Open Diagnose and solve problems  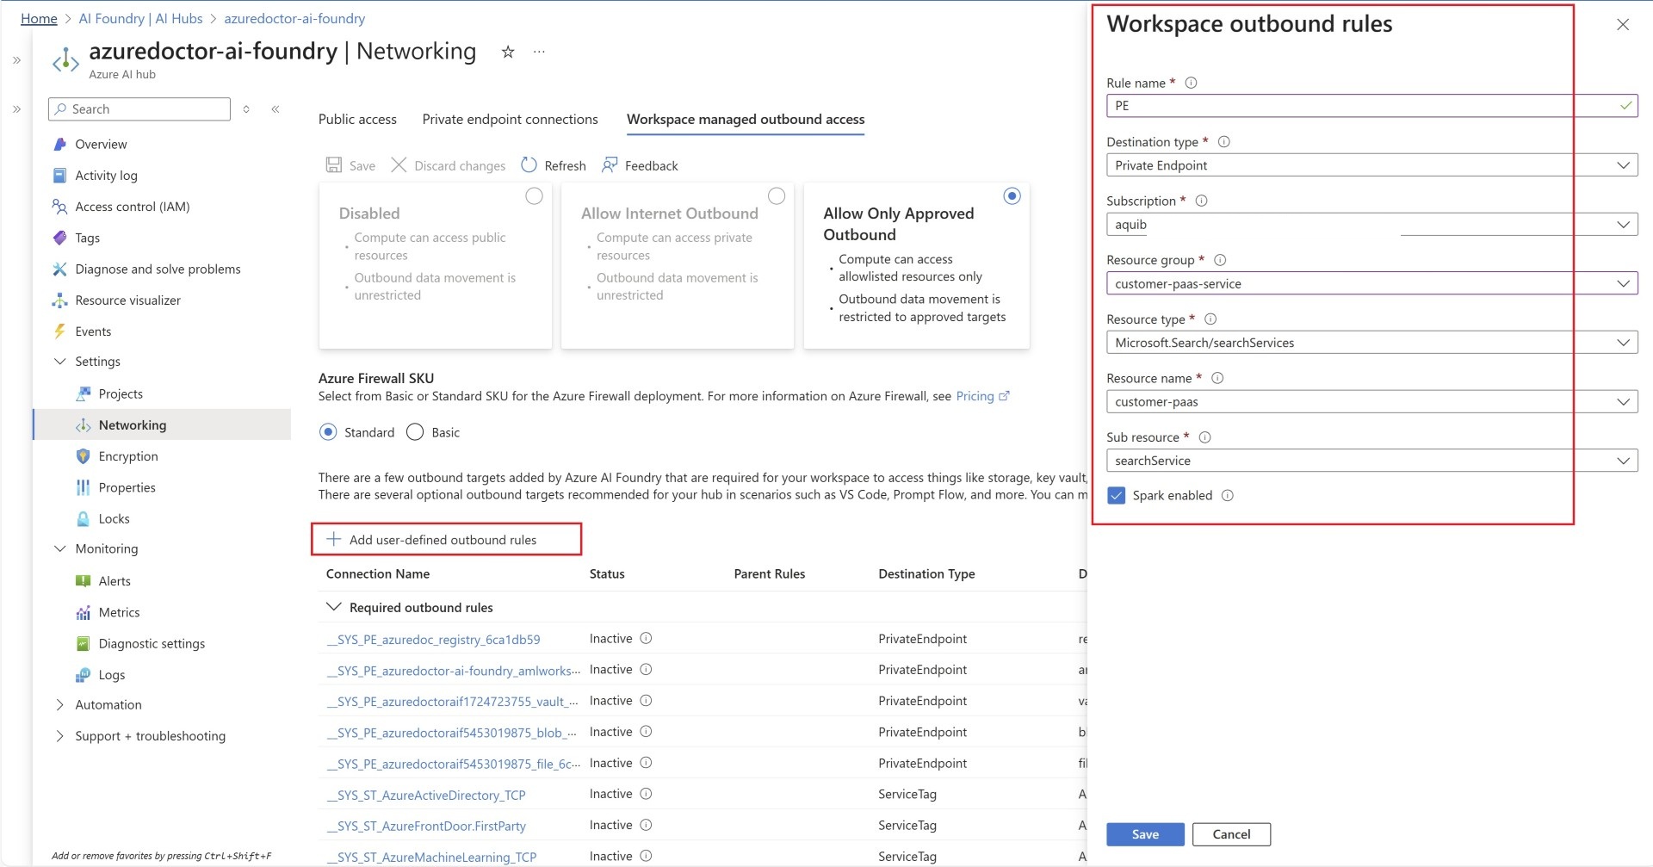click(x=158, y=269)
